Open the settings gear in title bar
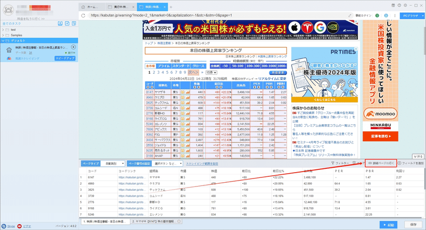426x230 pixels. point(405,5)
